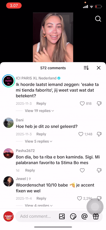Dislike Dani's comment

click(99, 134)
